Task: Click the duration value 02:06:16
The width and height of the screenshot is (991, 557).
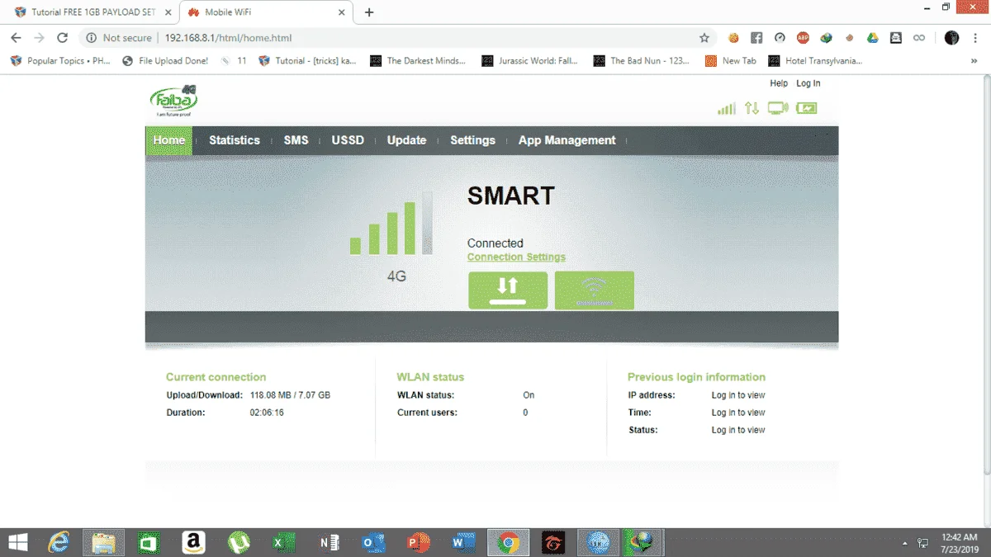Action: (267, 413)
